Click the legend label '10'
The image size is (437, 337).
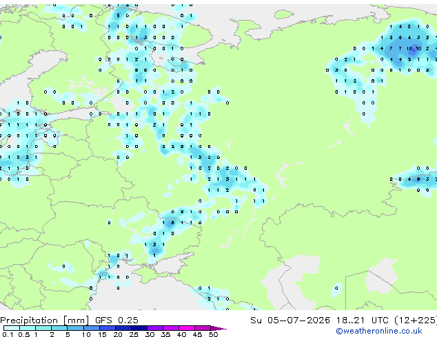pyautogui.click(x=86, y=334)
